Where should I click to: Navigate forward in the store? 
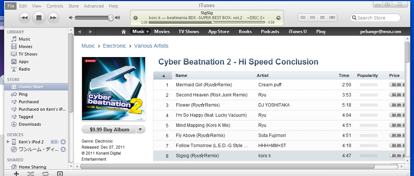click(x=91, y=32)
